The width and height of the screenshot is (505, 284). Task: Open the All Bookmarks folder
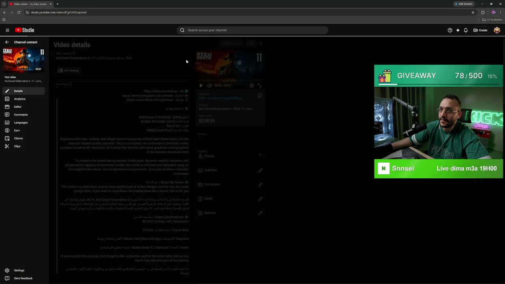click(x=492, y=20)
